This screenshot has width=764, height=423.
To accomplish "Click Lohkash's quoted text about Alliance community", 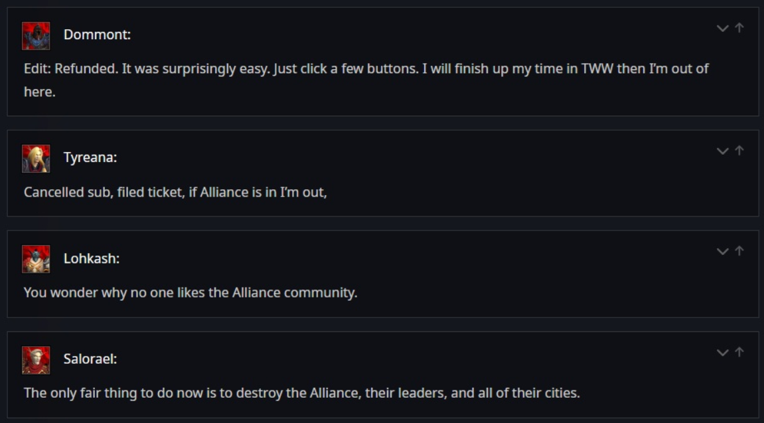I will (191, 293).
